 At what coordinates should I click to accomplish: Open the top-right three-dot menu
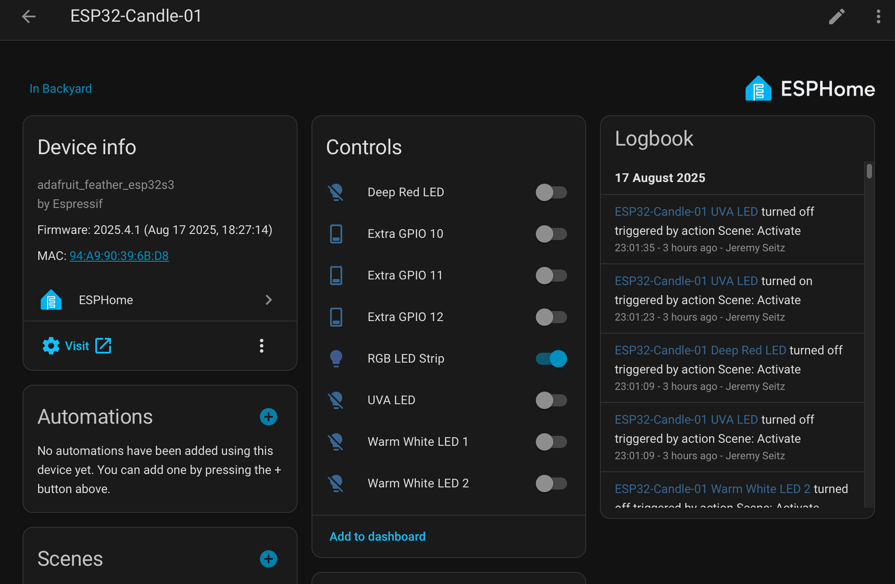click(877, 16)
